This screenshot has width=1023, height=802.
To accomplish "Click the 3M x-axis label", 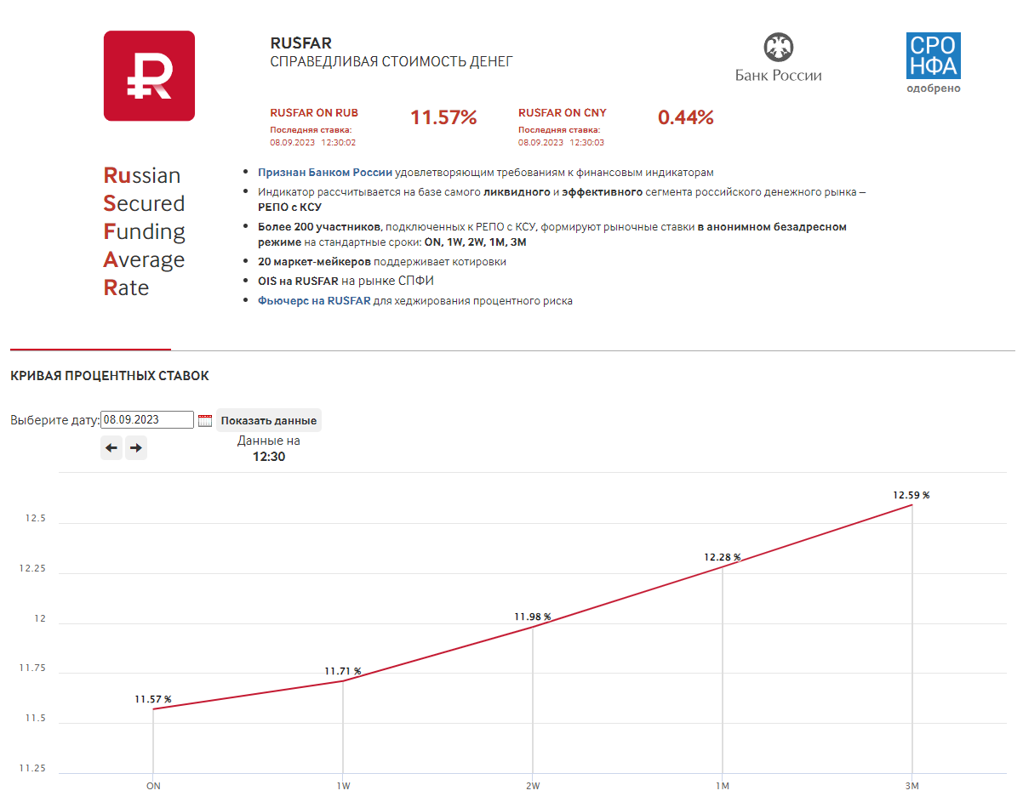I will coord(912,786).
